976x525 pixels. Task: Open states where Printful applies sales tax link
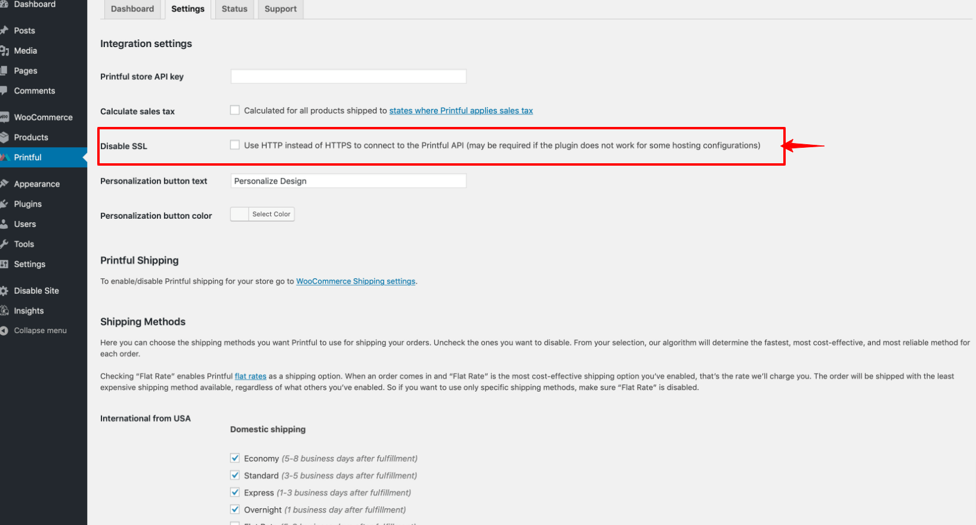[x=461, y=111]
